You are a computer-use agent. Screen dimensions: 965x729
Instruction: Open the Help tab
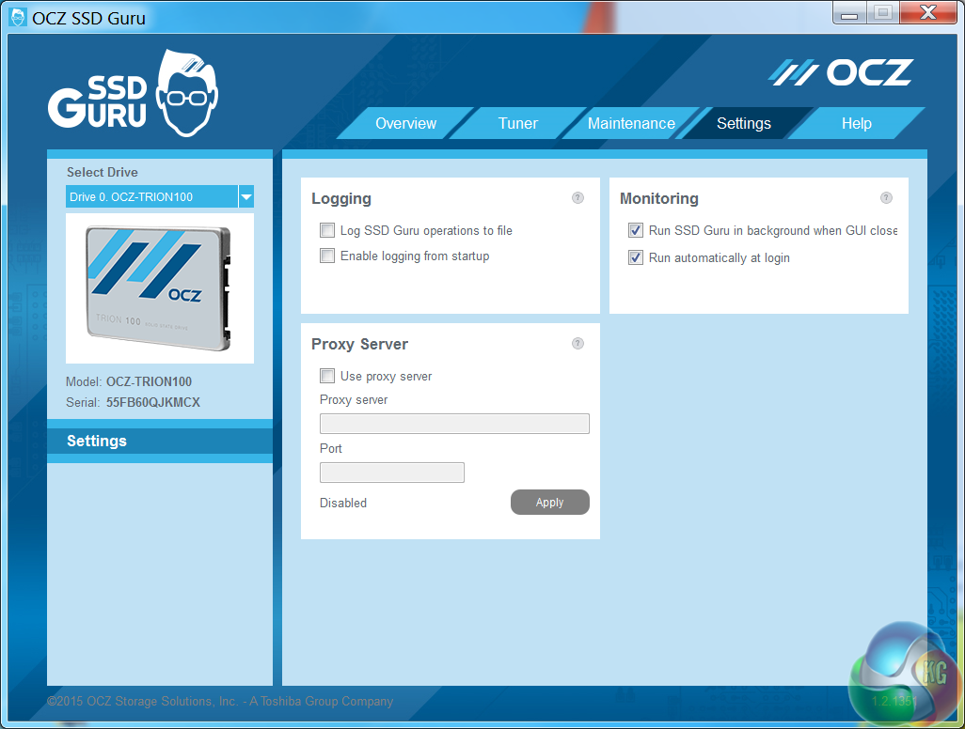856,124
